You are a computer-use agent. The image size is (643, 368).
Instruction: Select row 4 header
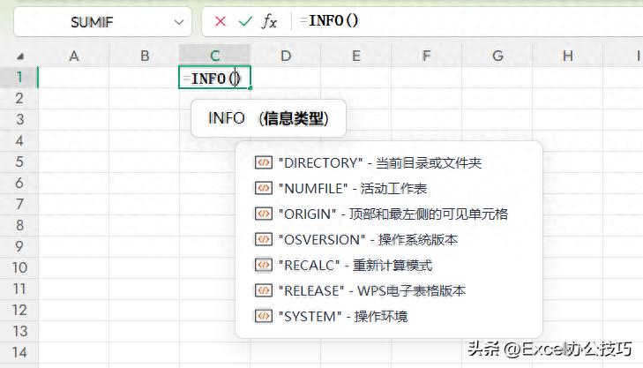click(19, 140)
